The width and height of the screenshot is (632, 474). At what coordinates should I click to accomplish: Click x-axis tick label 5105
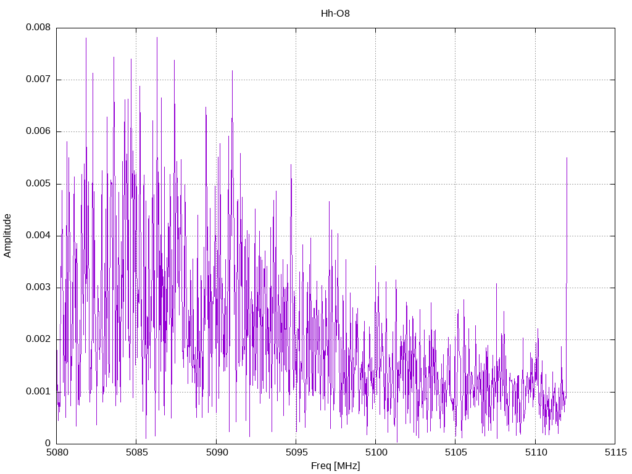456,452
